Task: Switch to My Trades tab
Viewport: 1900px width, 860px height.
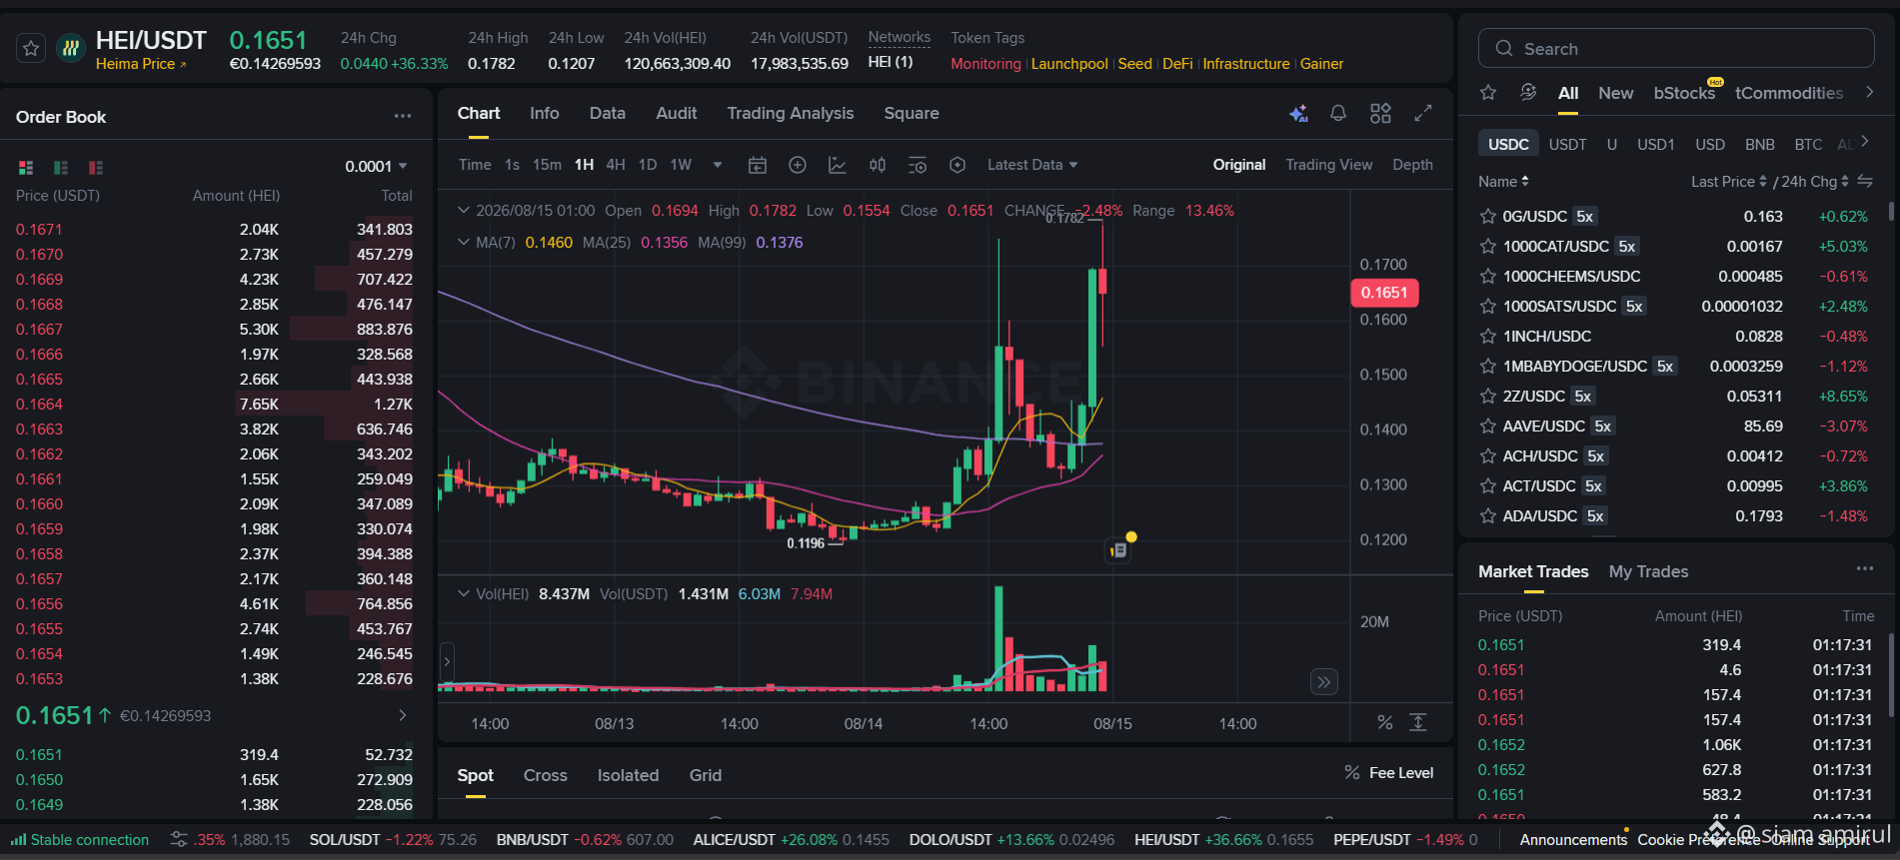Action: [x=1648, y=571]
